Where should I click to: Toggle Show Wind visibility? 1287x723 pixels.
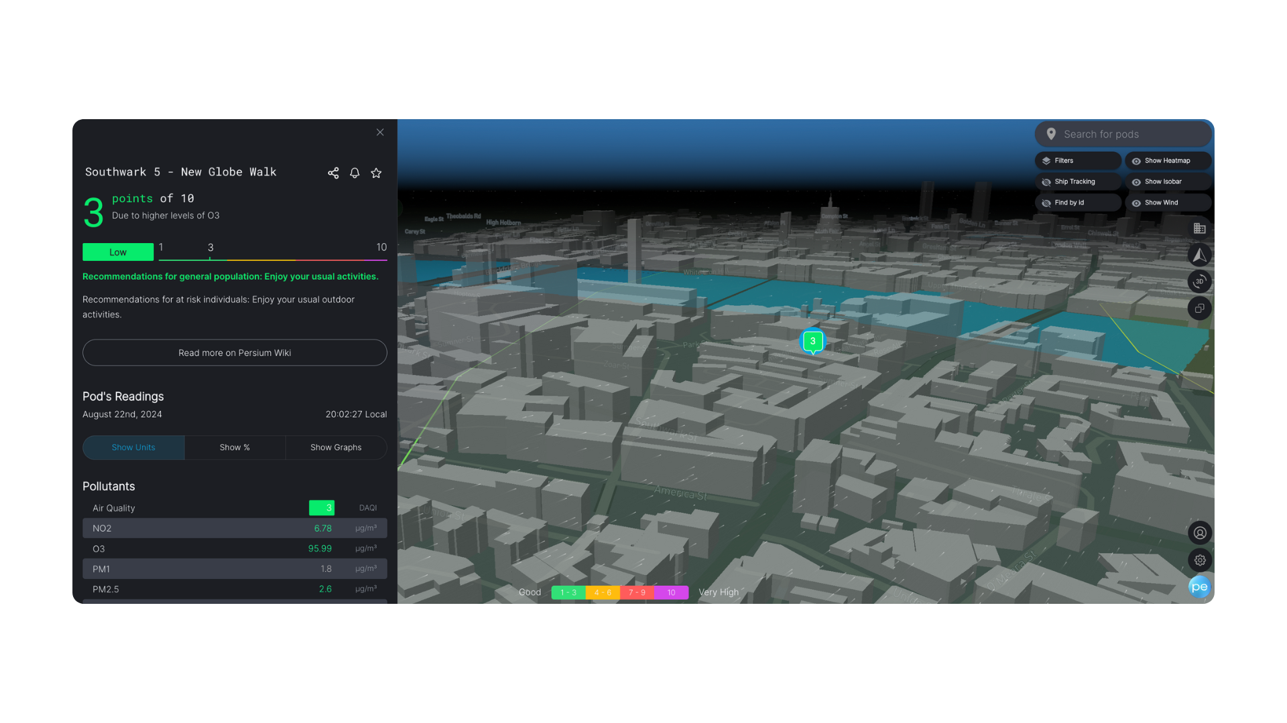tap(1167, 202)
